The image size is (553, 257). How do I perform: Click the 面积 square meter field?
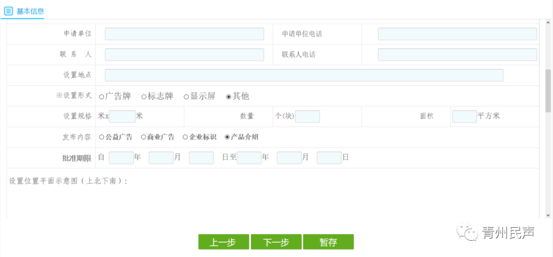[x=464, y=116]
